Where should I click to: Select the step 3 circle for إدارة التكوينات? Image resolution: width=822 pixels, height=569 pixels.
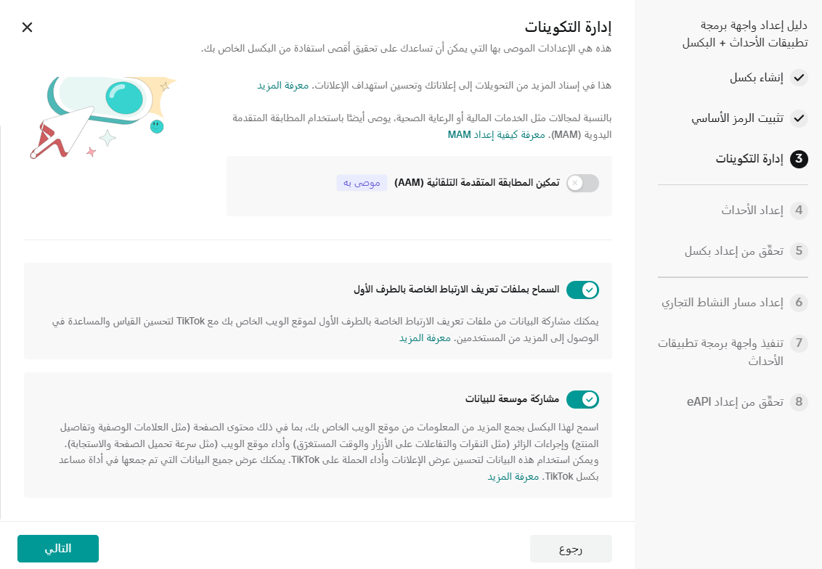click(x=798, y=160)
